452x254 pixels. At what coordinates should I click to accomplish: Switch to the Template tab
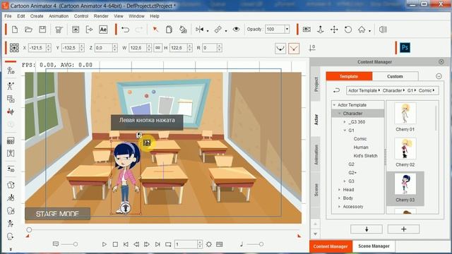pyautogui.click(x=349, y=76)
